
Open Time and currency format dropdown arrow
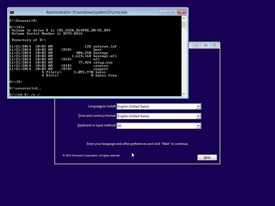pyautogui.click(x=198, y=116)
